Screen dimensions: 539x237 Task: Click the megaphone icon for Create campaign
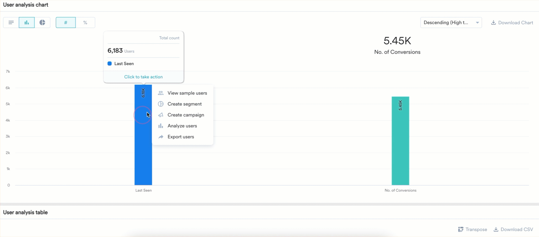(161, 115)
